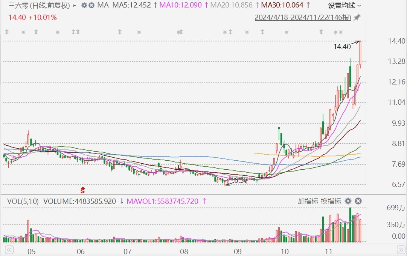Select the 09 month on time axis
This screenshot has width=407, height=256.
[238, 251]
